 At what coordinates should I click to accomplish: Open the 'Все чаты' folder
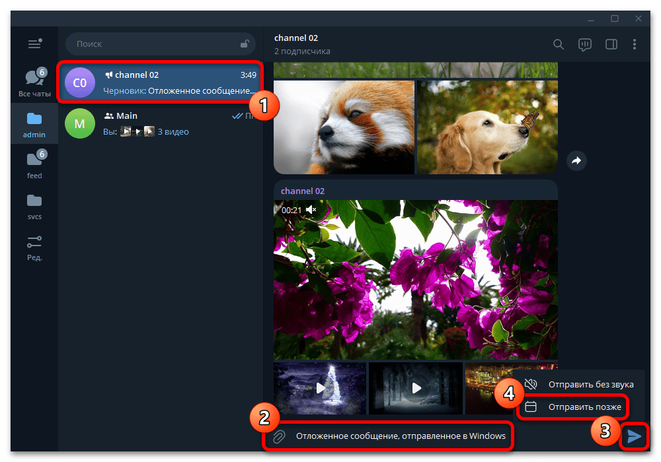click(34, 82)
